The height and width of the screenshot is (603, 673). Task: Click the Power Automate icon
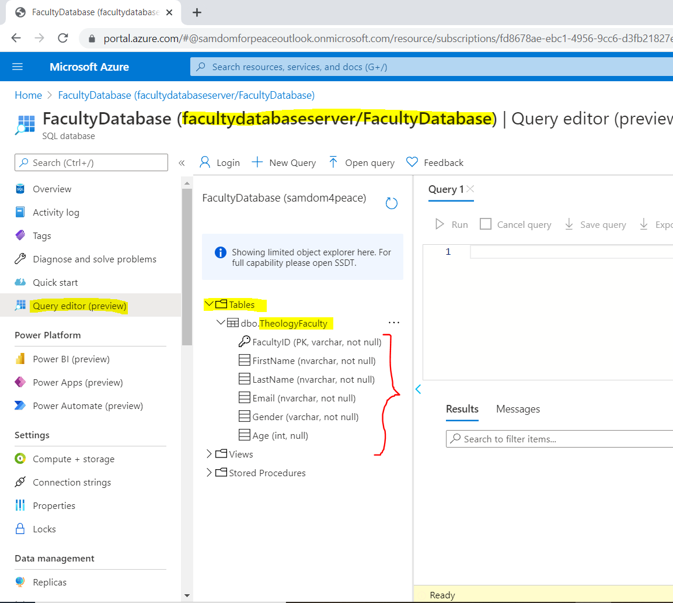pos(20,406)
